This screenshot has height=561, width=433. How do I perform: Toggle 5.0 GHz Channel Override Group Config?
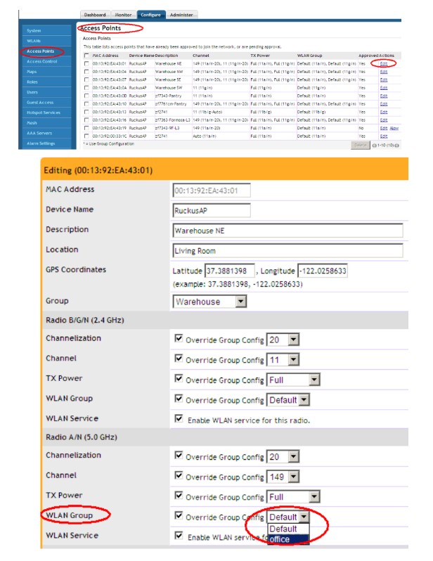[179, 475]
